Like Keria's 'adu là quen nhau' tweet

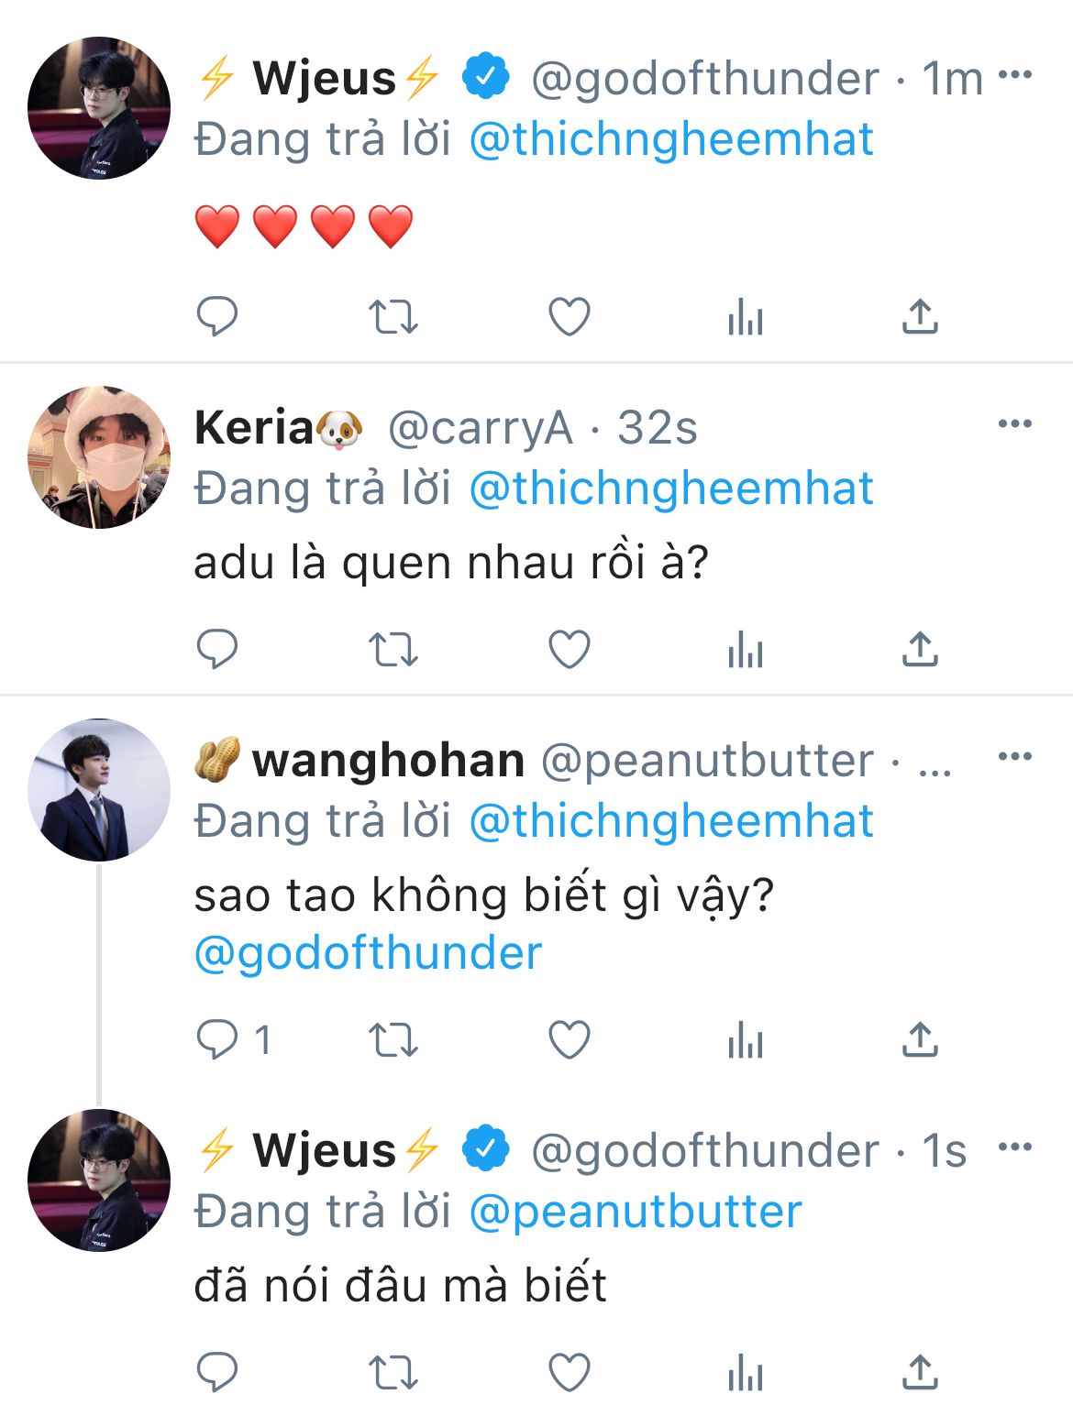click(x=569, y=650)
